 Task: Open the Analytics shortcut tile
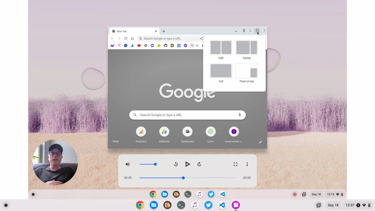(141, 135)
